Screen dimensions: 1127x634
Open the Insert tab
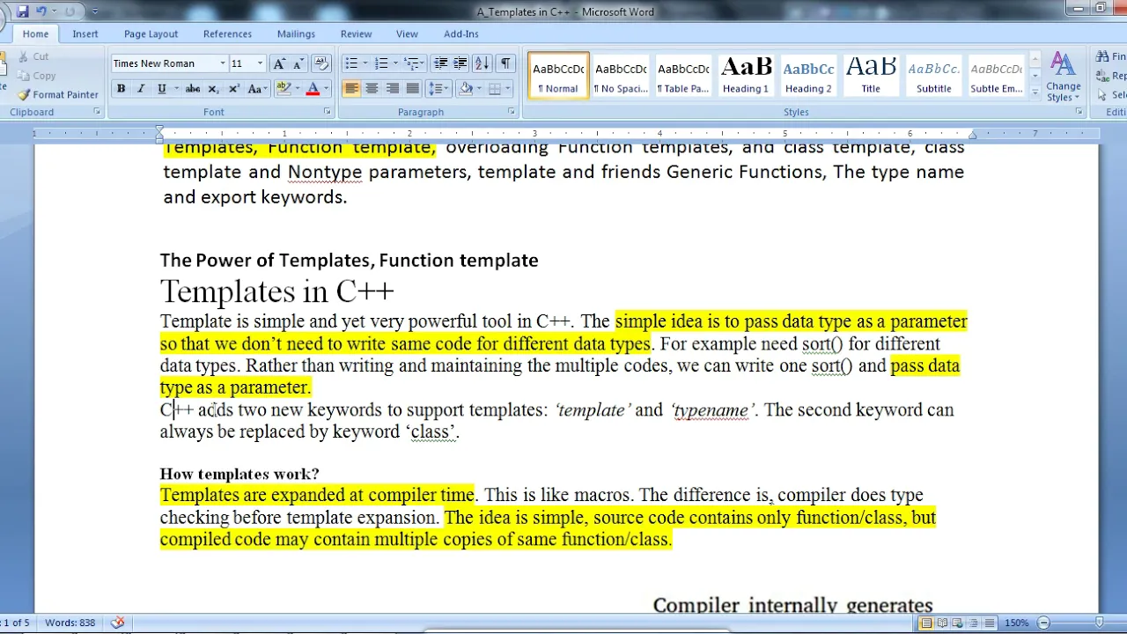coord(85,33)
